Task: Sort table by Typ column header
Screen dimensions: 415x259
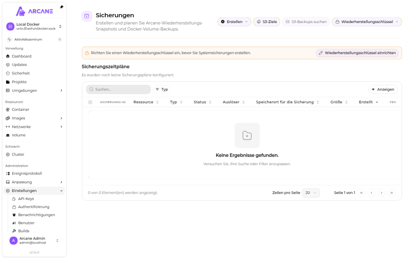Action: (x=176, y=102)
